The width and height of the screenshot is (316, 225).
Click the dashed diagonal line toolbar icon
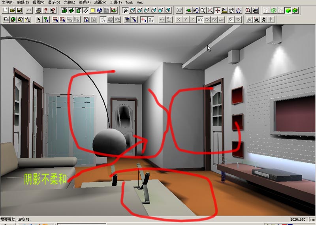click(86, 10)
